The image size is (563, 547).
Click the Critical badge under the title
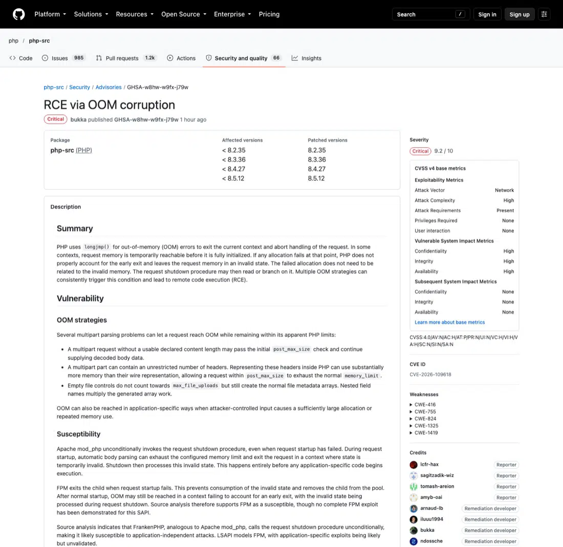coord(55,119)
